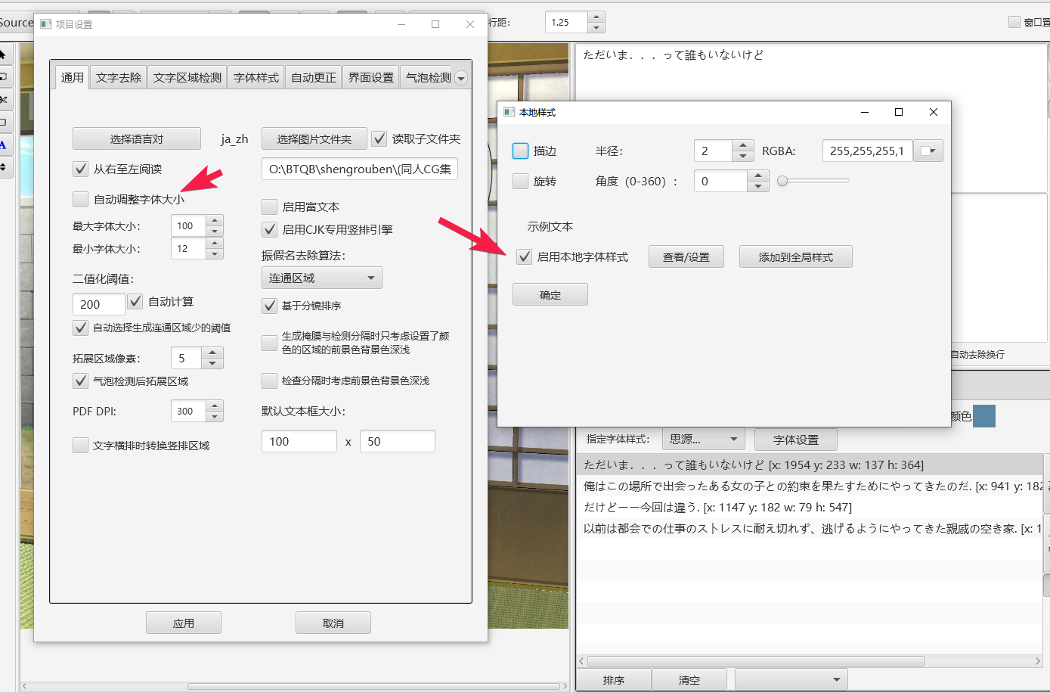
Task: Click the angle rotation slider handle
Action: 782,181
